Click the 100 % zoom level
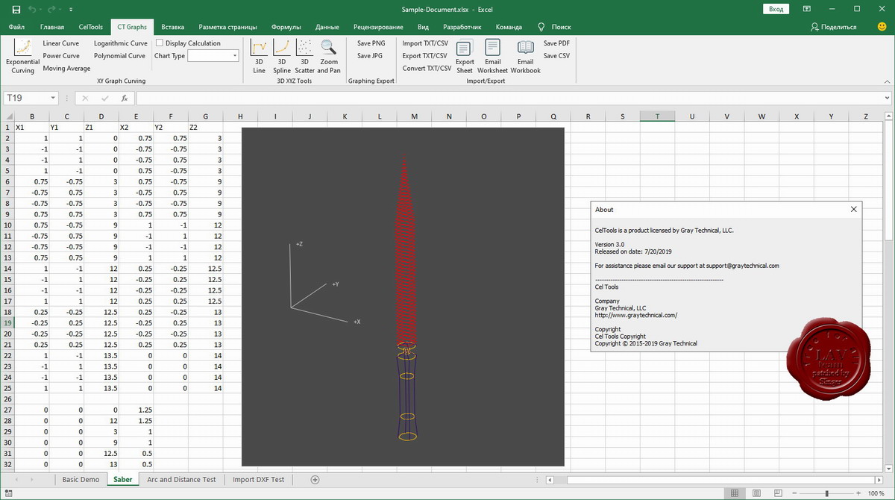This screenshot has width=895, height=500. click(876, 493)
